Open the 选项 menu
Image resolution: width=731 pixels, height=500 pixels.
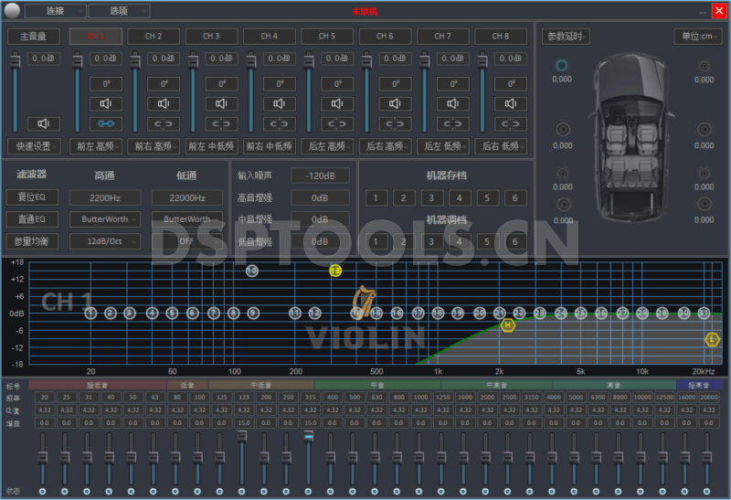click(x=117, y=11)
